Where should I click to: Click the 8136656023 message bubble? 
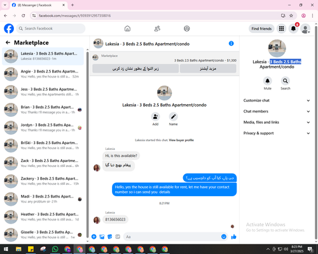point(115,220)
